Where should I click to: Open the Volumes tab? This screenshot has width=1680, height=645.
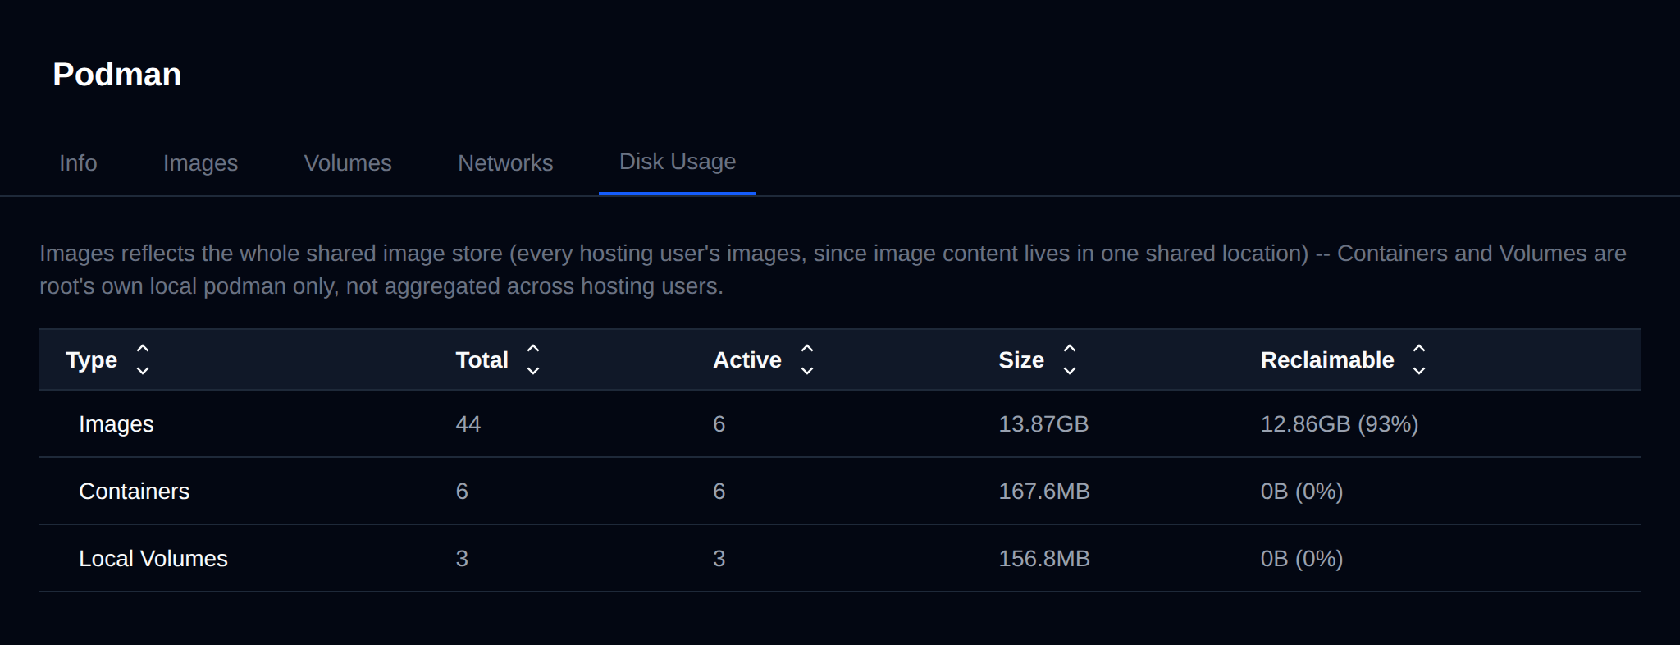coord(348,162)
